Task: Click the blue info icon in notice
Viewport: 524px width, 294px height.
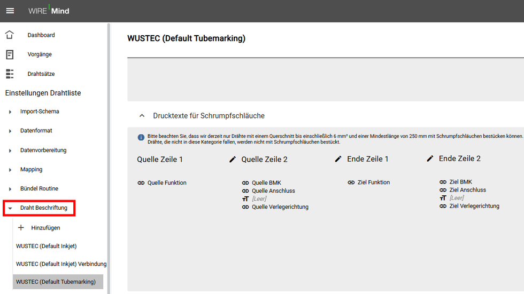Action: tap(141, 137)
